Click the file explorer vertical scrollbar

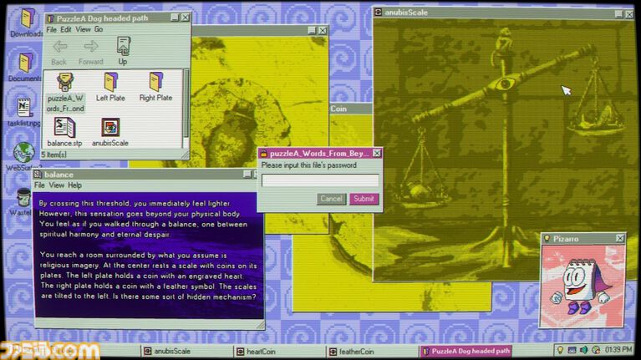(x=186, y=109)
